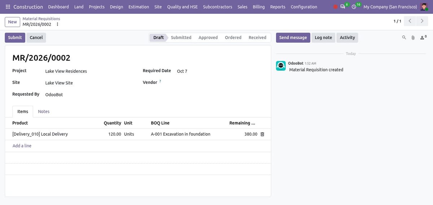Attach files with the paperclip icon
The width and height of the screenshot is (433, 205).
pos(413,38)
